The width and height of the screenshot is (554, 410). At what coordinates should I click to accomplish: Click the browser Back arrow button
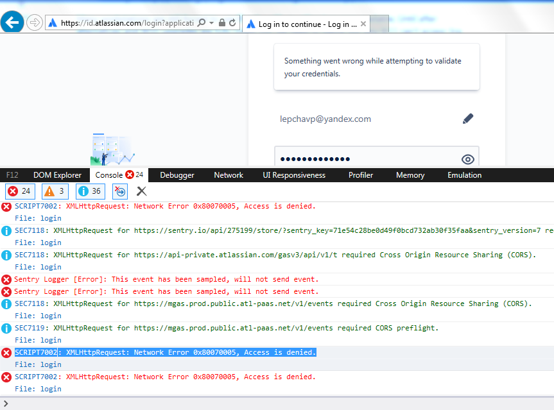pyautogui.click(x=12, y=22)
